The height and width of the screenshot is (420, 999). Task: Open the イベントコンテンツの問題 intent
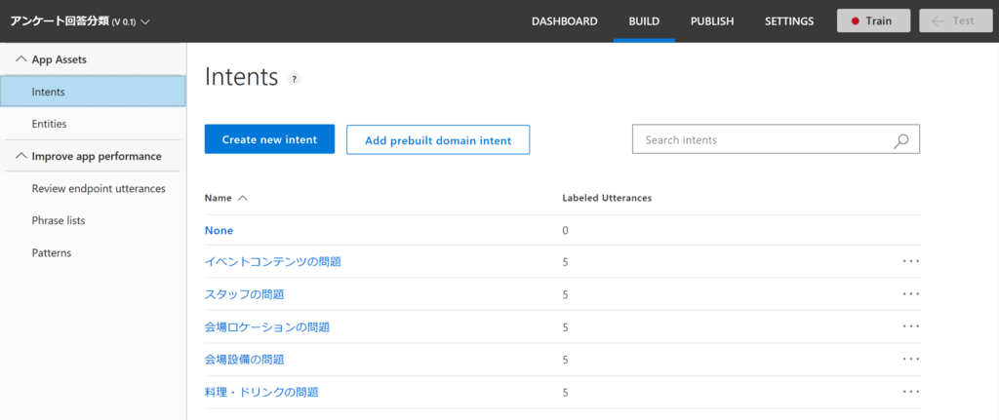[x=273, y=261]
